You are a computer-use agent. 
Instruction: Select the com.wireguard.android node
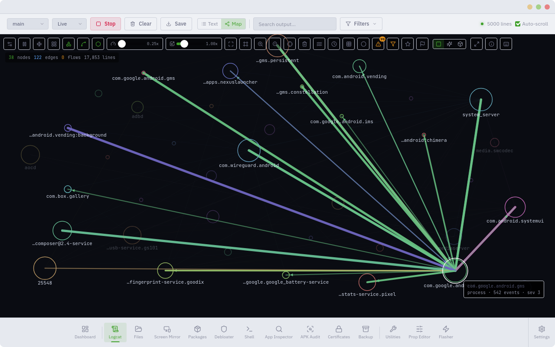pos(249,150)
